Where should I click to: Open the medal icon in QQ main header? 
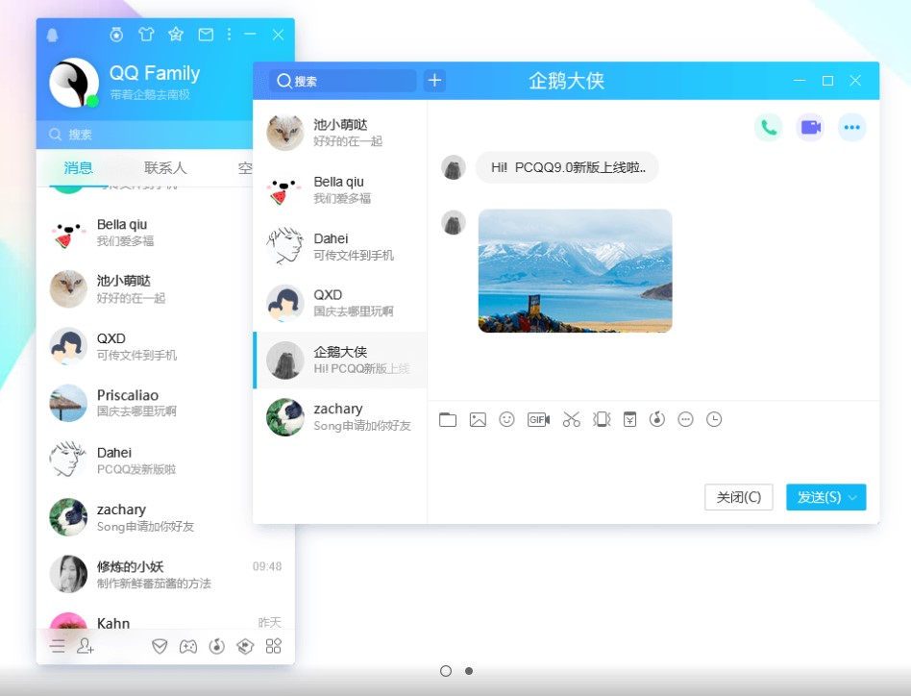tap(116, 35)
